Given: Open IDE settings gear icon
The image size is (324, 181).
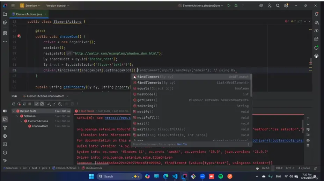Looking at the screenshot, I should (286, 6).
